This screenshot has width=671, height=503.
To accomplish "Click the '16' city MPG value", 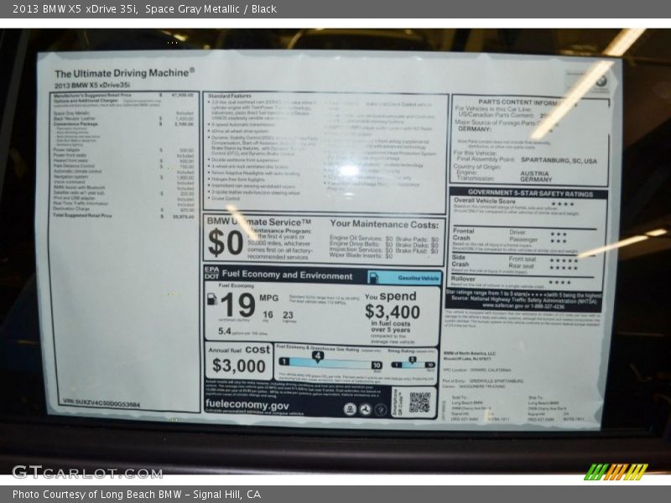I will point(268,314).
